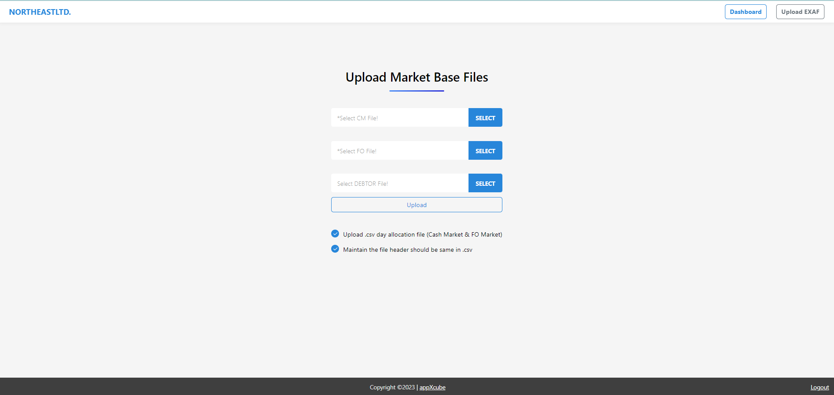The image size is (834, 395).
Task: Open the appXcube footer link
Action: [432, 387]
